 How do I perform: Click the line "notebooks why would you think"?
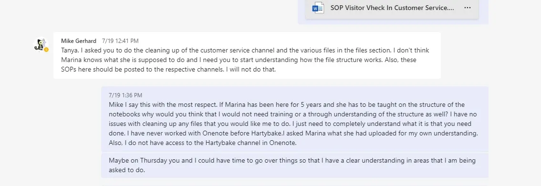[292, 114]
